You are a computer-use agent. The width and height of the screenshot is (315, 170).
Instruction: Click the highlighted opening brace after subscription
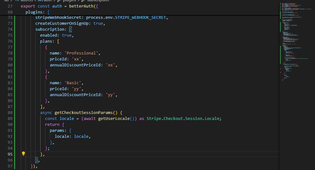pyautogui.click(x=70, y=29)
